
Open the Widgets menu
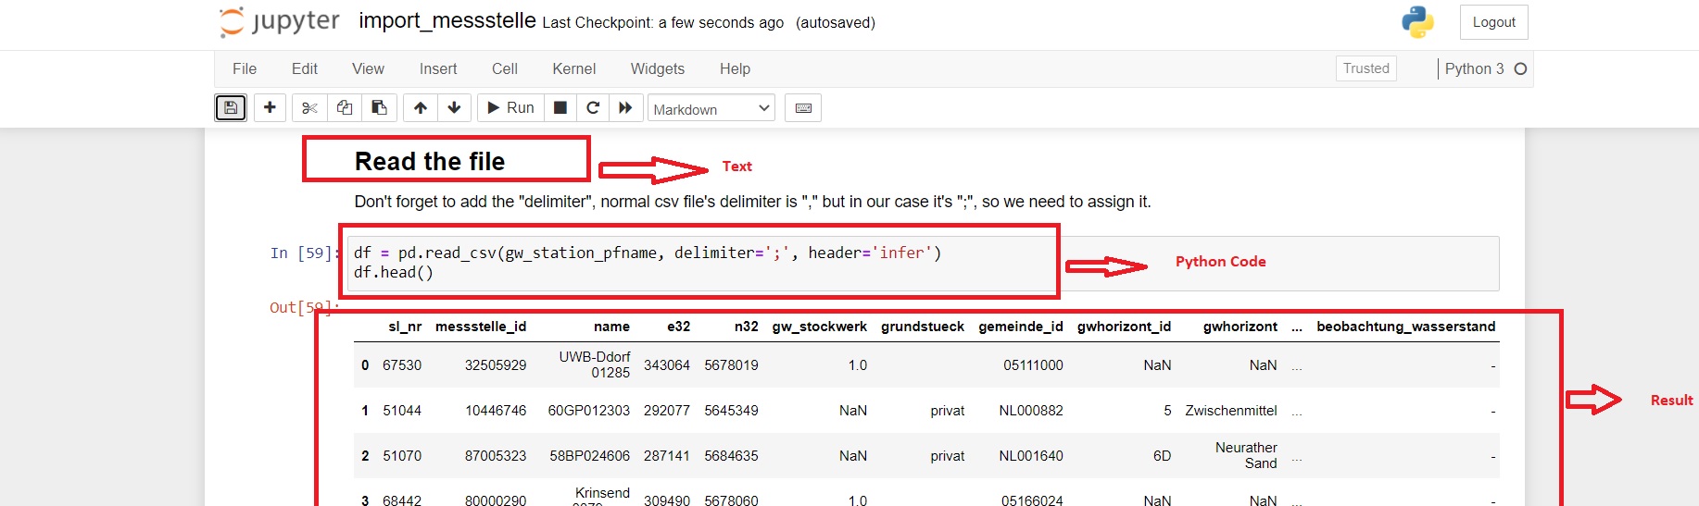(x=657, y=68)
